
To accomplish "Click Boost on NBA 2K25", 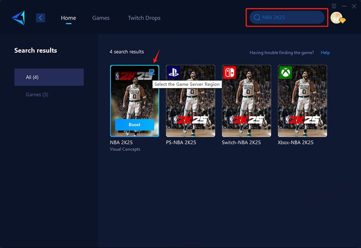I will (x=134, y=124).
